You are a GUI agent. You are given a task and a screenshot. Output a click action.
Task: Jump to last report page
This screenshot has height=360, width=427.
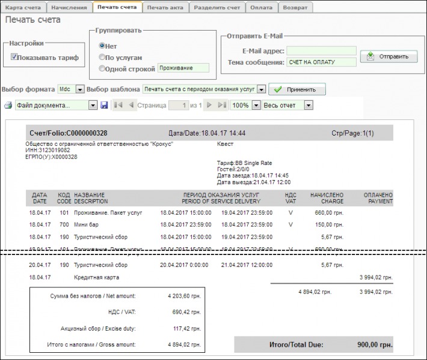click(221, 105)
